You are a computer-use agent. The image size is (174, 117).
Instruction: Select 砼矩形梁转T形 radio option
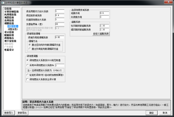(x=27, y=75)
